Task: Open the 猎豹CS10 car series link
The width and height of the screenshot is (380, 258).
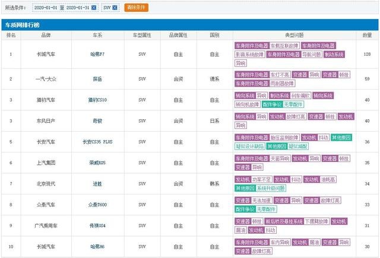Action: pyautogui.click(x=97, y=100)
